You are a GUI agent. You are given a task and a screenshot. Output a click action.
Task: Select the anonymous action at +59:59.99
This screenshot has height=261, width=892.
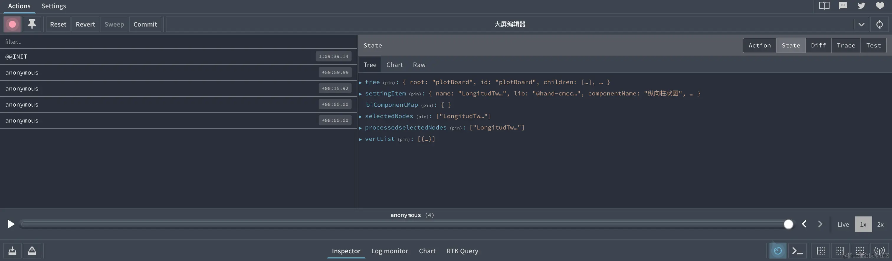[x=178, y=72]
